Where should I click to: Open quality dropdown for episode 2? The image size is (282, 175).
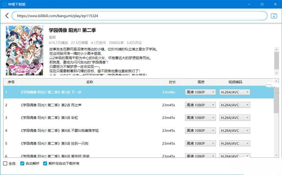click(x=200, y=105)
